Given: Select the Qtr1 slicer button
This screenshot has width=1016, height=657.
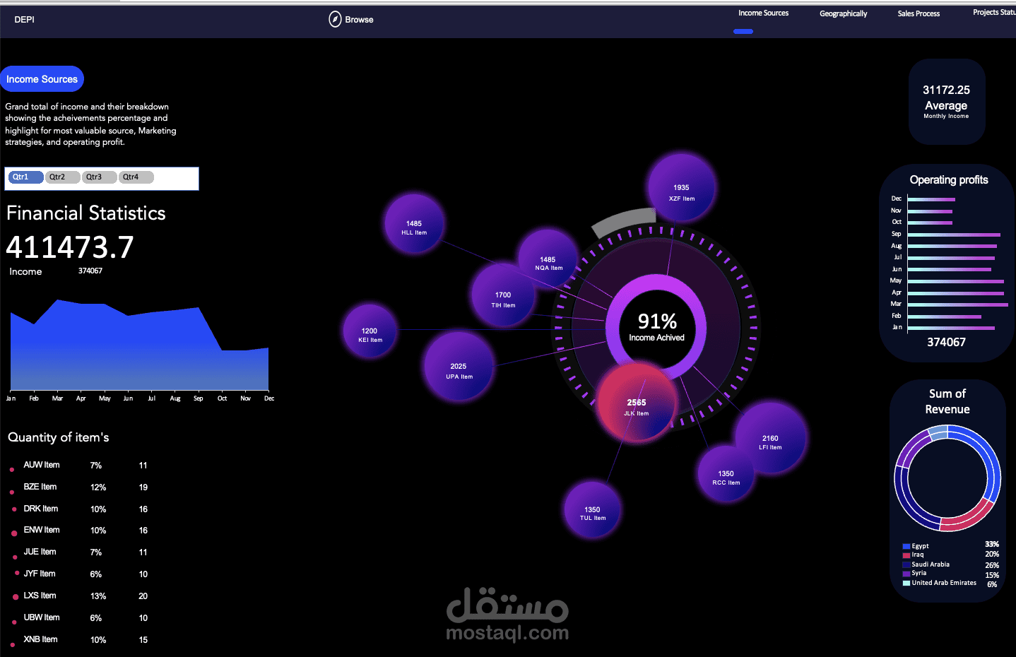Looking at the screenshot, I should click(25, 177).
